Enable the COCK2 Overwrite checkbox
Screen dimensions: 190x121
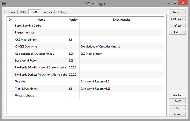pos(10,47)
